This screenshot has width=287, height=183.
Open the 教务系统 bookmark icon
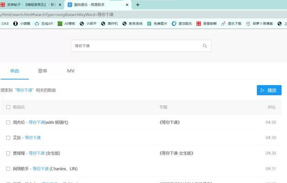124,23
